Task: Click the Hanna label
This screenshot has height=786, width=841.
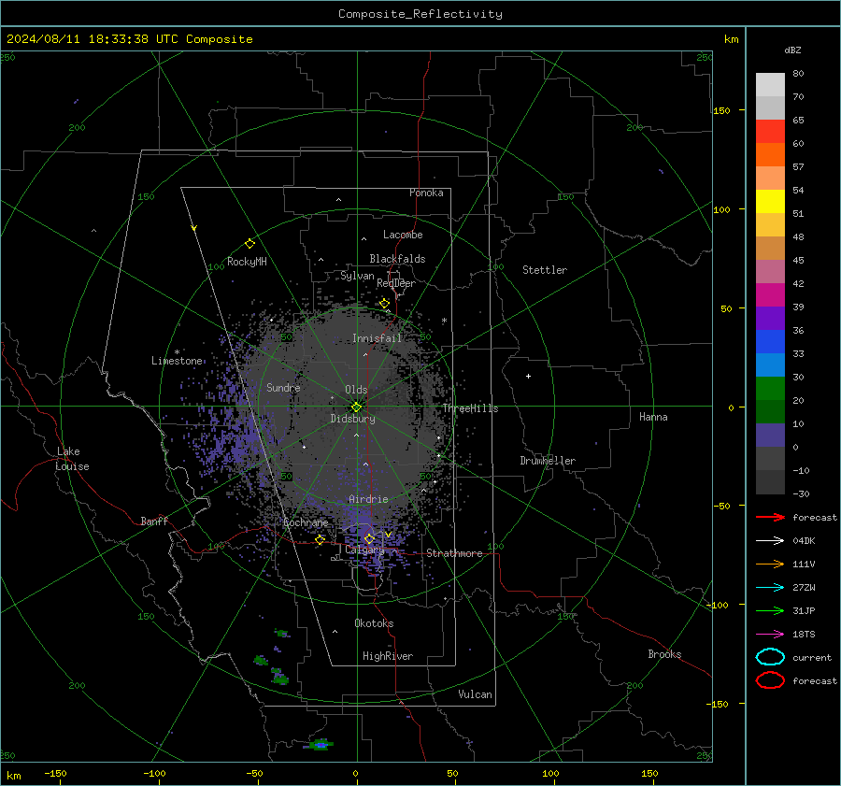Action: click(x=653, y=417)
